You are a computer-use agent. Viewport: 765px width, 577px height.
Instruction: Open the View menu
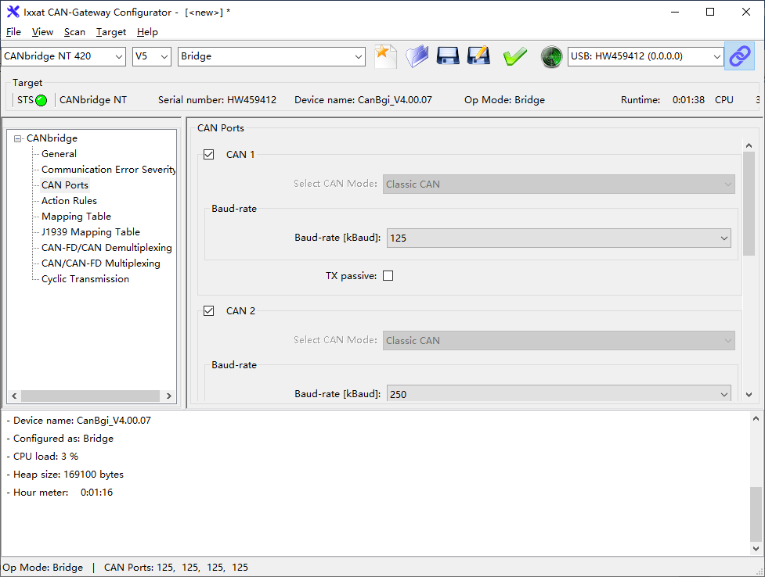click(42, 32)
